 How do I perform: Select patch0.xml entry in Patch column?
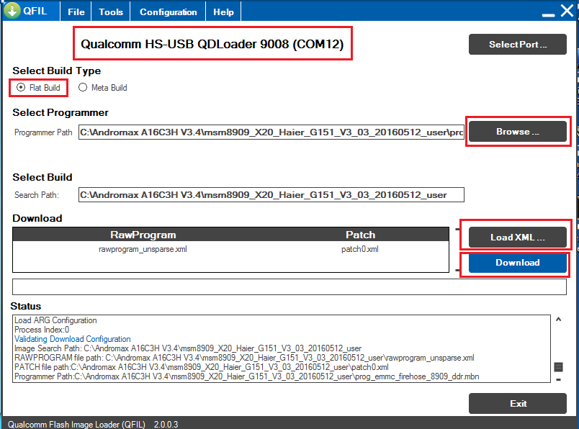coord(359,249)
